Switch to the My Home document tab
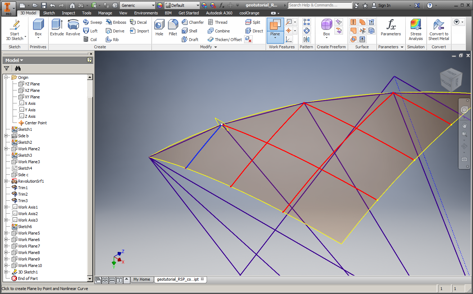 pos(141,279)
